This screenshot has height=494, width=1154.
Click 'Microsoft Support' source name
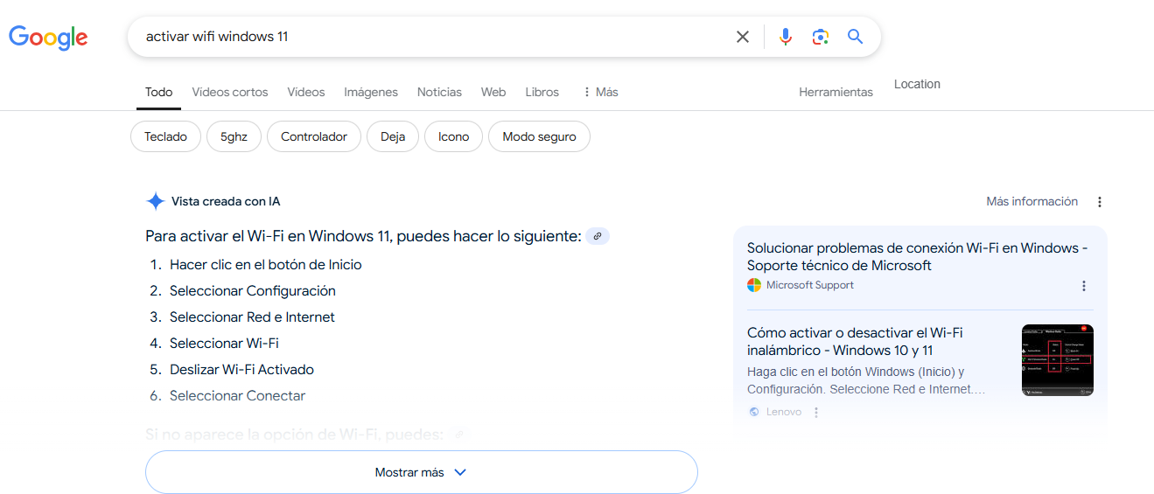pos(810,285)
